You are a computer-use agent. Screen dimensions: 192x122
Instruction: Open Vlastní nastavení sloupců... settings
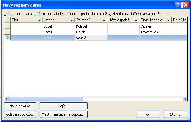tap(63, 114)
